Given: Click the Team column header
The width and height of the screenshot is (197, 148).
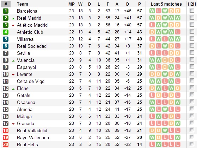Looking at the screenshot, I should [23, 4].
